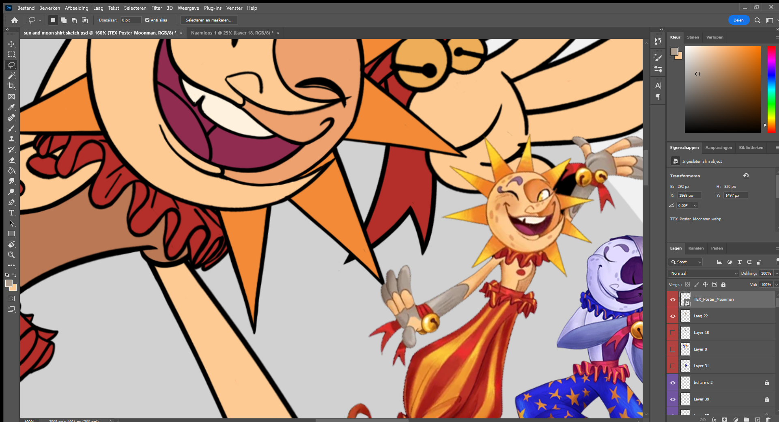Select the Zoom tool in toolbox
The height and width of the screenshot is (422, 779).
11,255
